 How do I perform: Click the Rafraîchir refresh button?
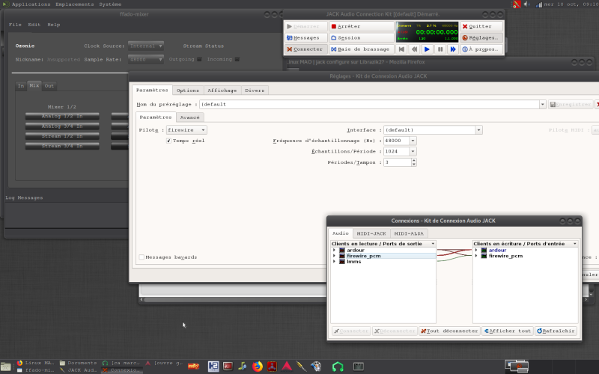[x=556, y=331]
